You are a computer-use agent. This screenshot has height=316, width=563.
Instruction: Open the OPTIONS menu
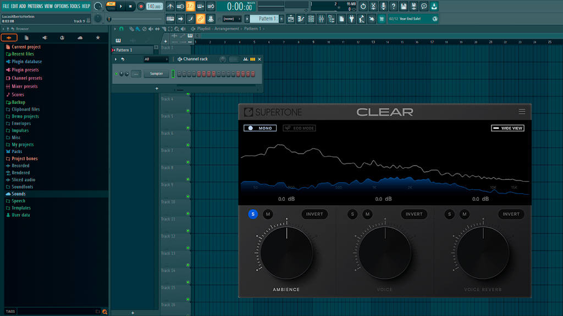pyautogui.click(x=61, y=6)
